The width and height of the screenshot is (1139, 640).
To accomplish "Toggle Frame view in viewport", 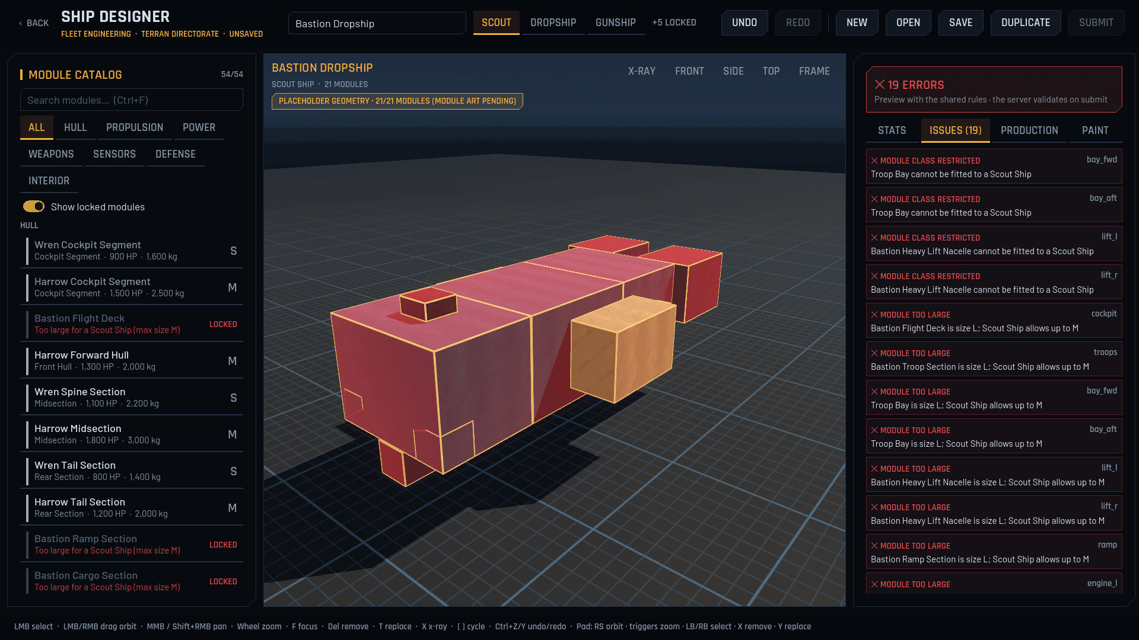I will point(814,71).
